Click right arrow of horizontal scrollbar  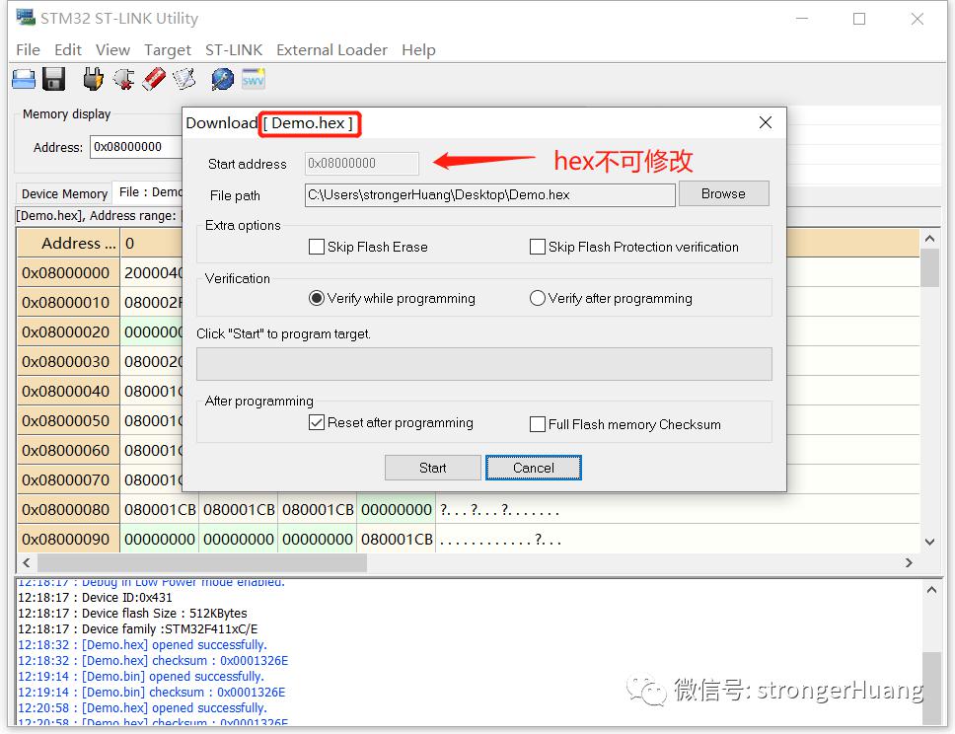(909, 563)
